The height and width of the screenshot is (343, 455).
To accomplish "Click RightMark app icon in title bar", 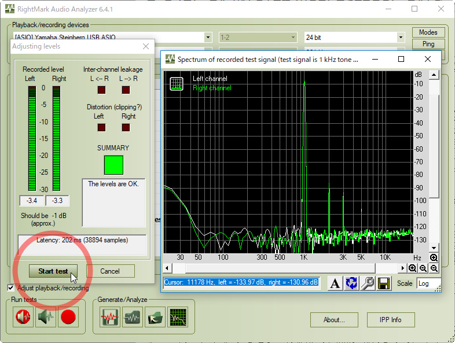I will (10, 9).
